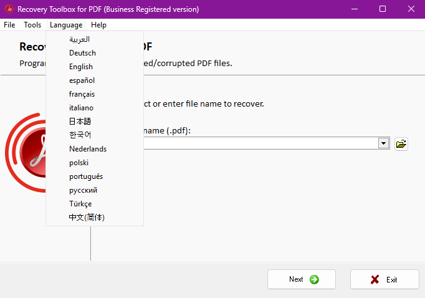Viewport: 425px width, 298px height.
Task: Select français in Language menu
Action: pos(82,94)
